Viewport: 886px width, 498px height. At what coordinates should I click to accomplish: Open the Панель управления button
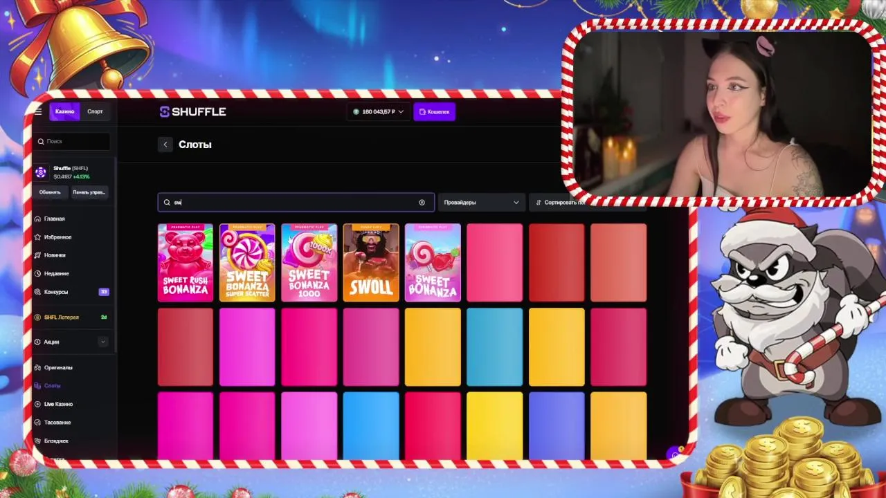[89, 192]
